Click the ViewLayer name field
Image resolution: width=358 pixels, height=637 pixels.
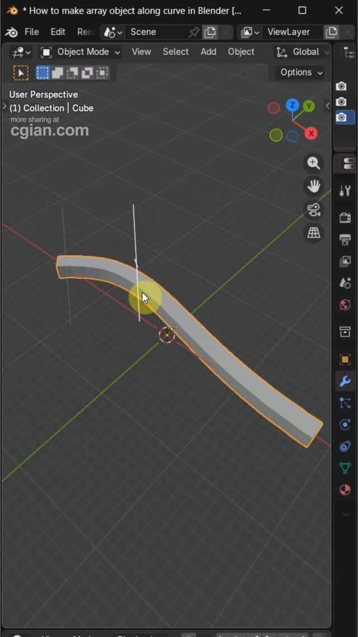click(x=293, y=32)
